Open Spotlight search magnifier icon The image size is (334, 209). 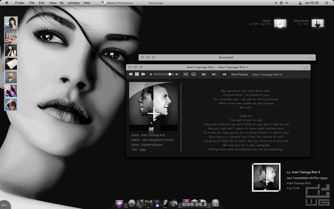[327, 3]
